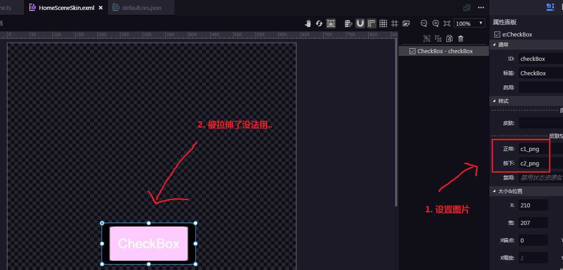Open the default.res.json tab
This screenshot has height=270, width=563.
click(x=141, y=8)
